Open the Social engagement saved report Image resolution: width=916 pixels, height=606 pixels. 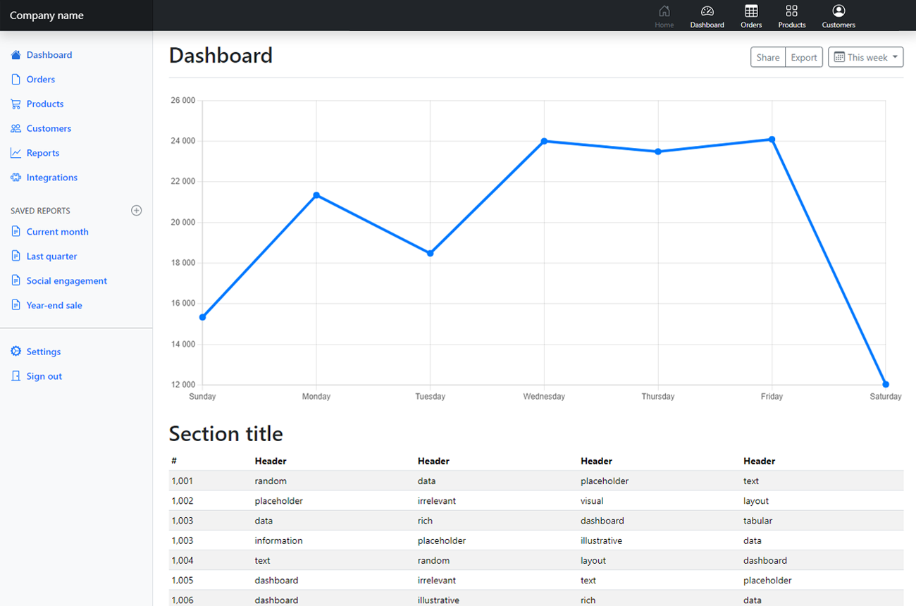pos(67,280)
